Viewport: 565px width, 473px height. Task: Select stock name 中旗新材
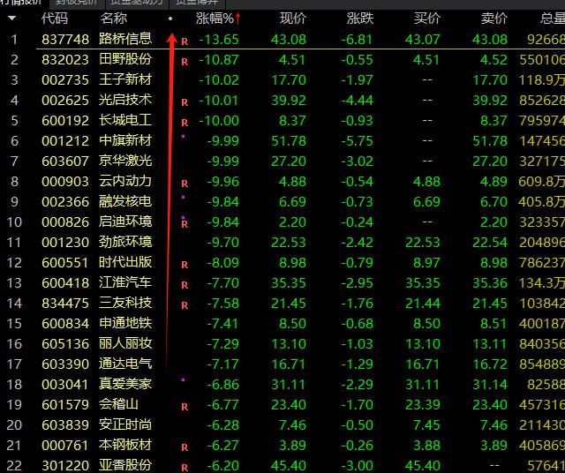(x=125, y=140)
